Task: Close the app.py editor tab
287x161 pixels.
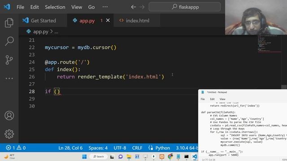Action: (x=108, y=21)
